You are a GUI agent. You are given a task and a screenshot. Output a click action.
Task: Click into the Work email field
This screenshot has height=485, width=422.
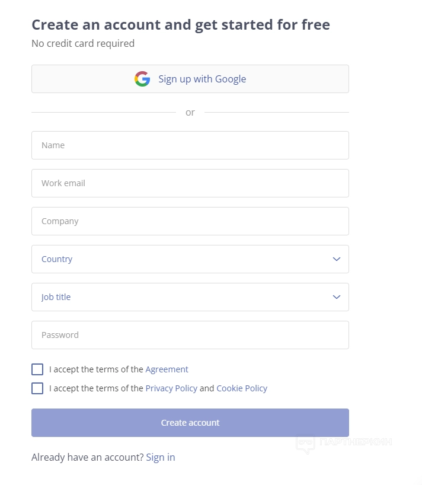coord(190,183)
